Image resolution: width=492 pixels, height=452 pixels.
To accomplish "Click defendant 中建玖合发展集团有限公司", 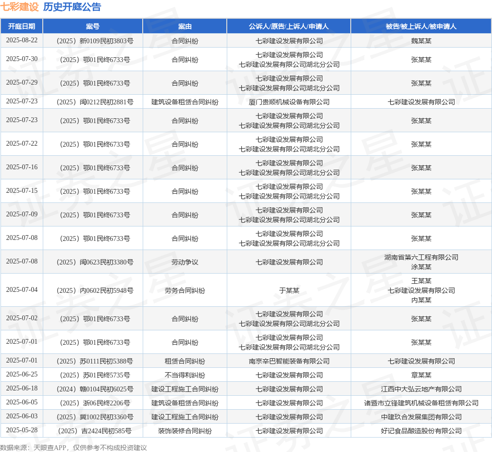I will click(x=421, y=417).
